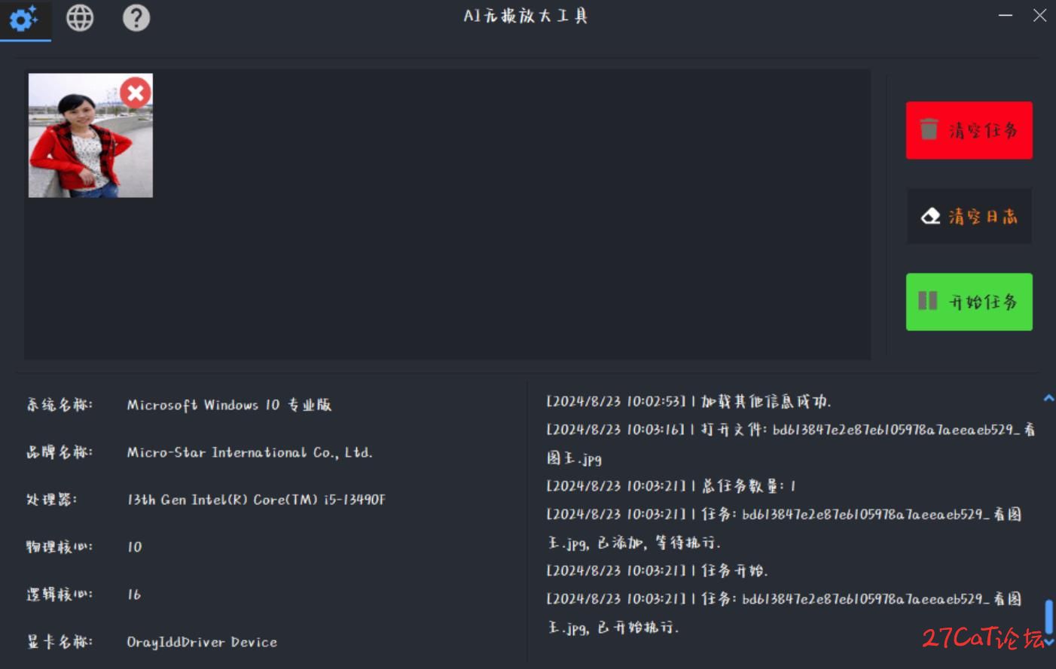Select the 总任务数量: 1 log line
1056x669 pixels.
tap(670, 486)
